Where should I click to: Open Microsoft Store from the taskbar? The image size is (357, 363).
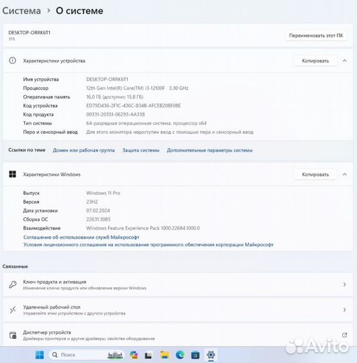point(195,355)
